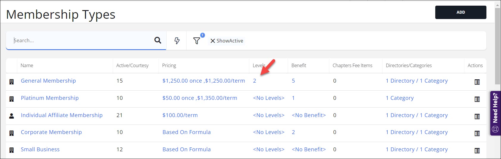Open the filter funnel icon
This screenshot has width=501, height=159.
[x=197, y=41]
